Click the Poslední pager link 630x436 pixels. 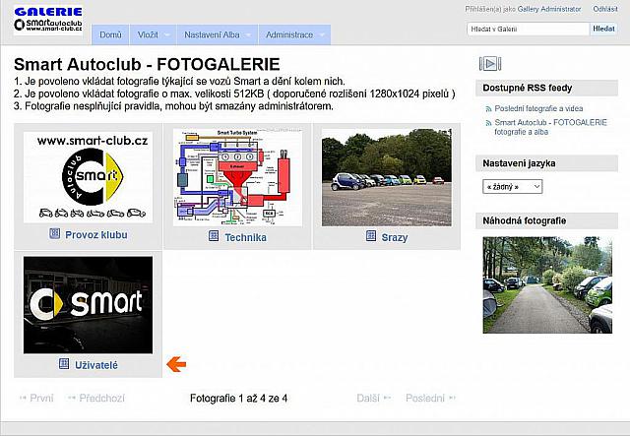click(x=431, y=399)
